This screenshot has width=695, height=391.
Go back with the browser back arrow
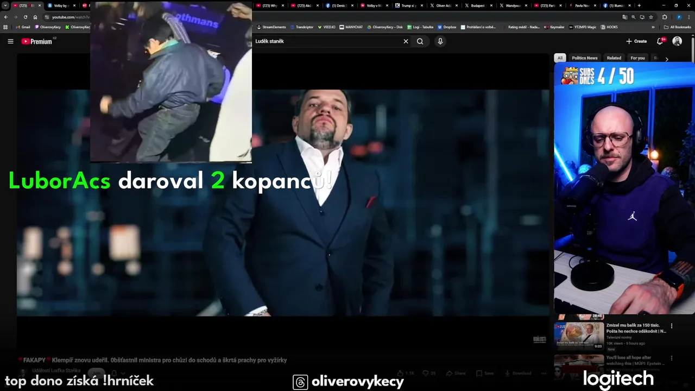(6, 17)
